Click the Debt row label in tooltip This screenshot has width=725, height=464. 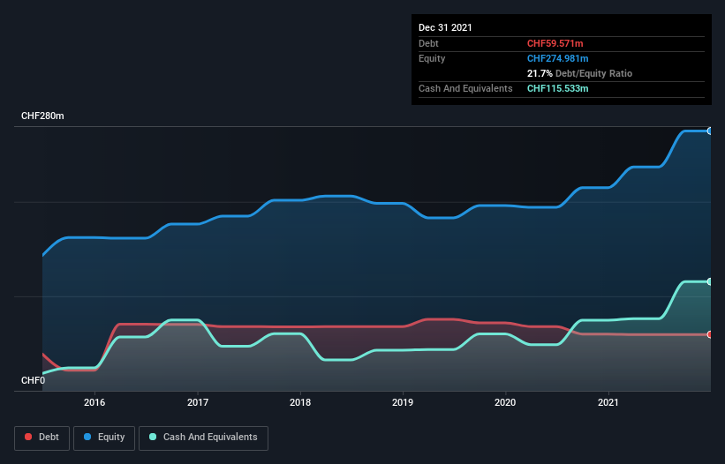pos(428,43)
